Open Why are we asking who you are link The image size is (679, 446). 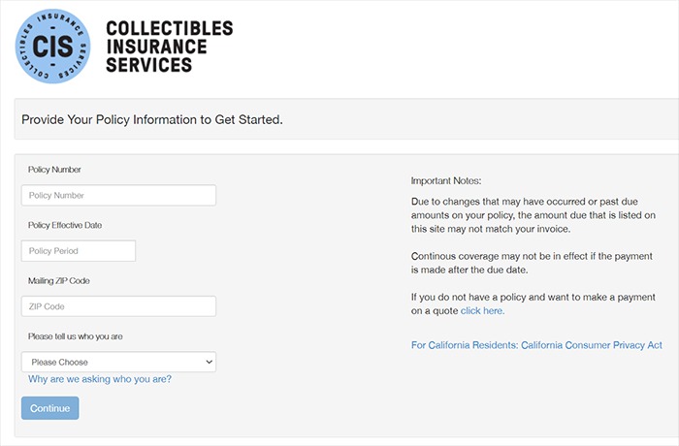click(100, 379)
